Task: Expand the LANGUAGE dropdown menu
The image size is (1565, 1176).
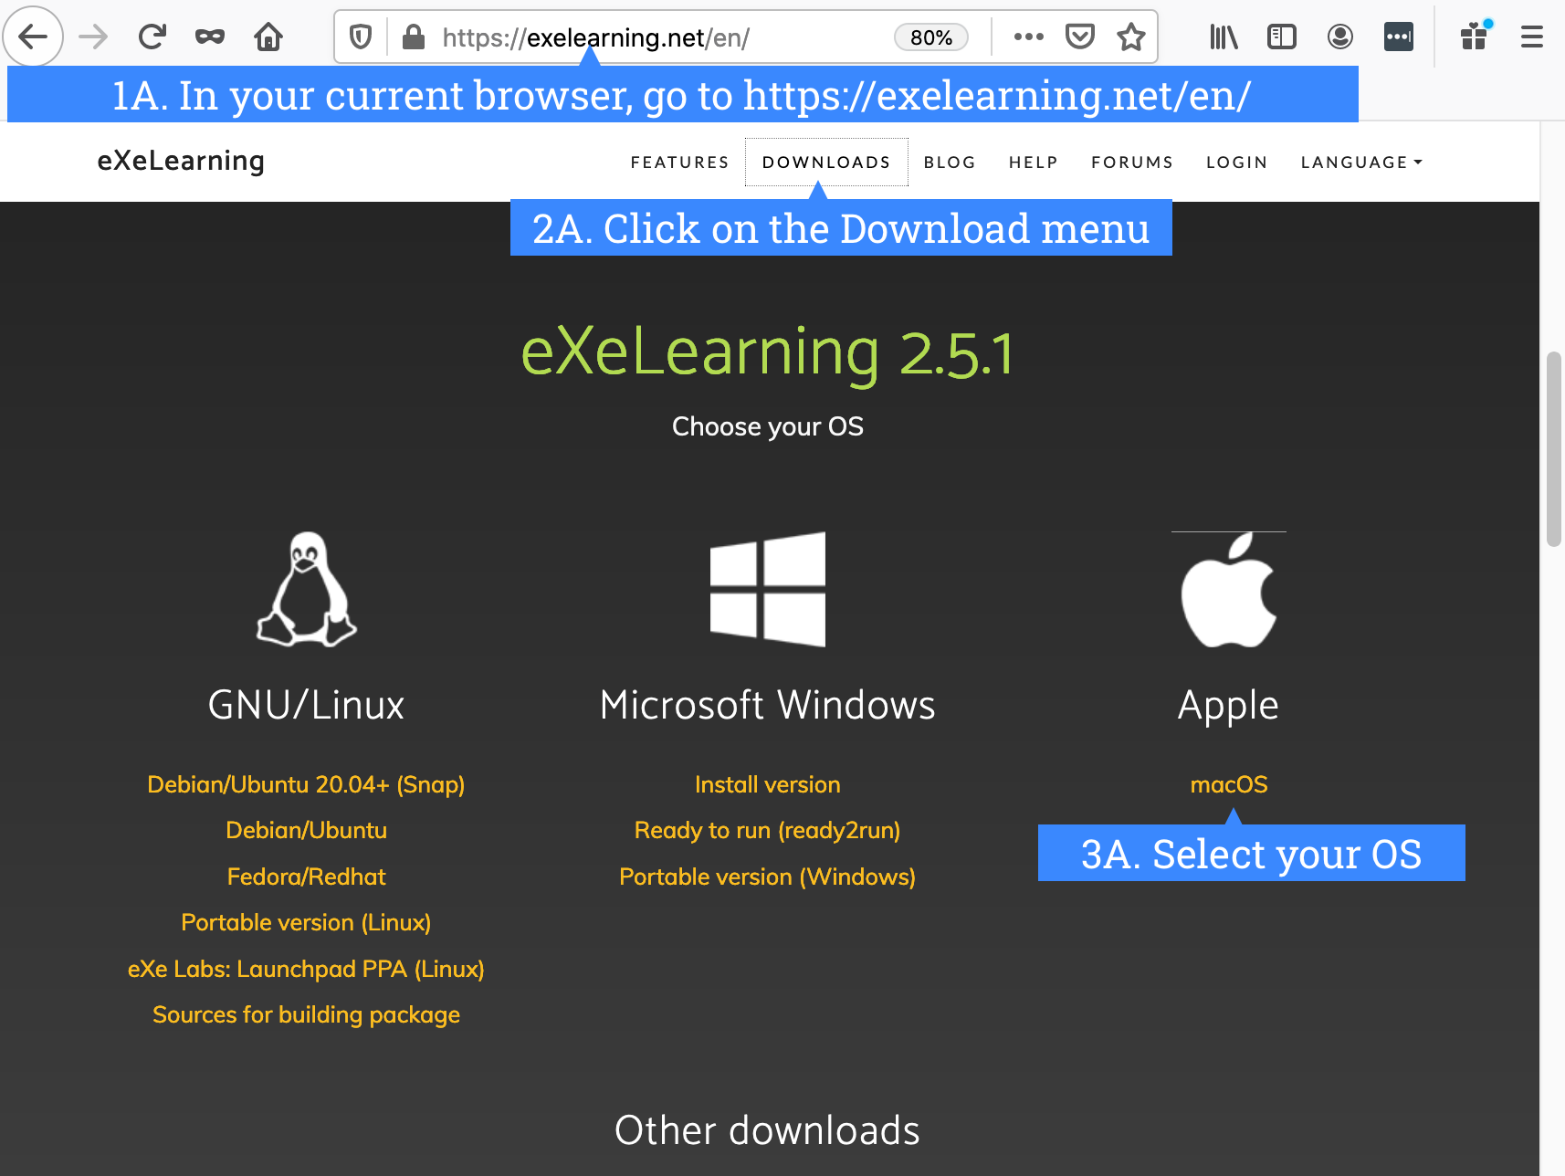Action: point(1361,162)
